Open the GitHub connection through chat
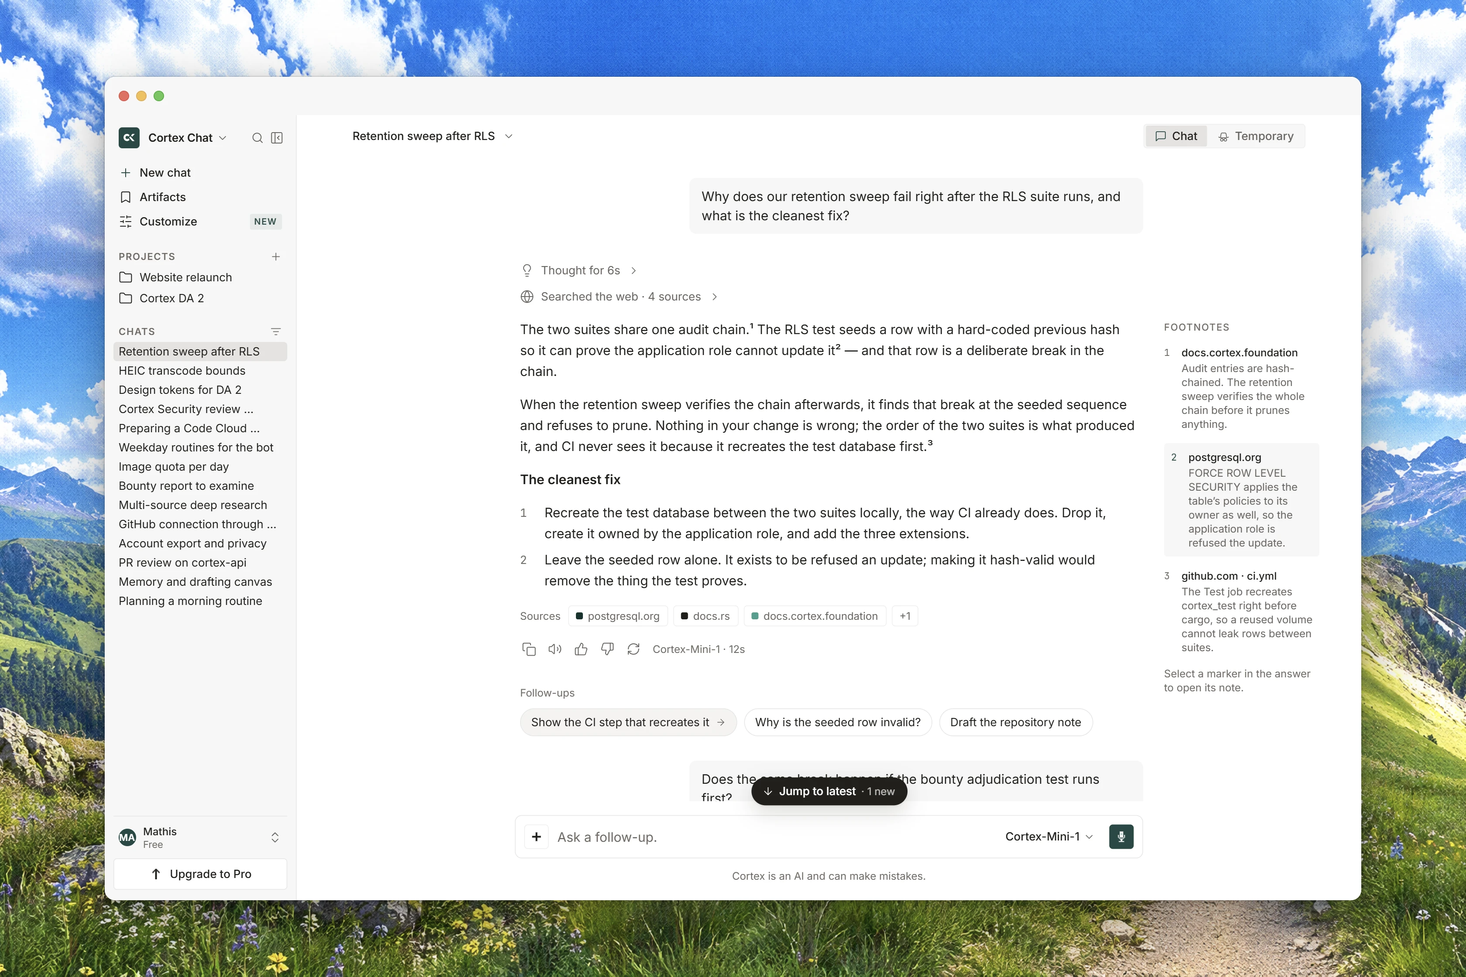1466x977 pixels. 200,525
